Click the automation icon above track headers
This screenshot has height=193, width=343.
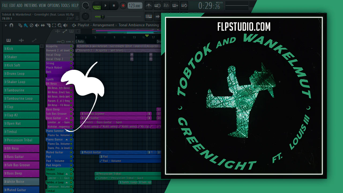point(65,31)
